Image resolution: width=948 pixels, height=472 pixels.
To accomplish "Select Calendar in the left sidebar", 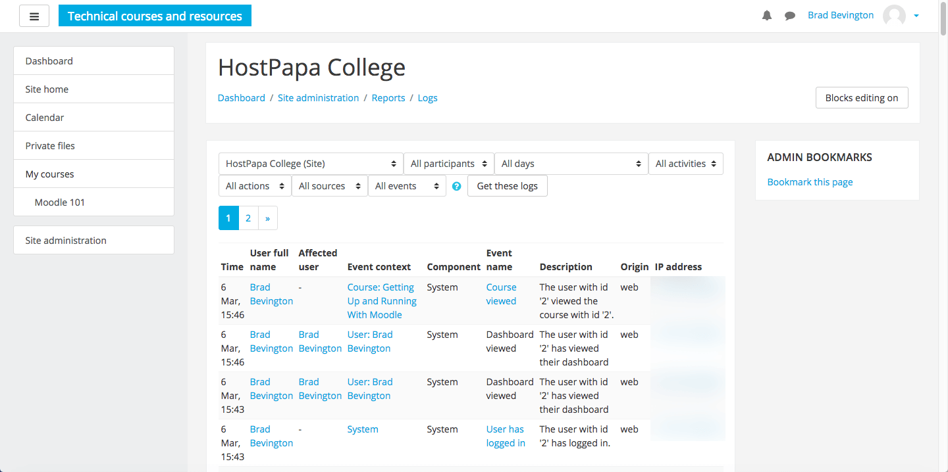I will (93, 117).
